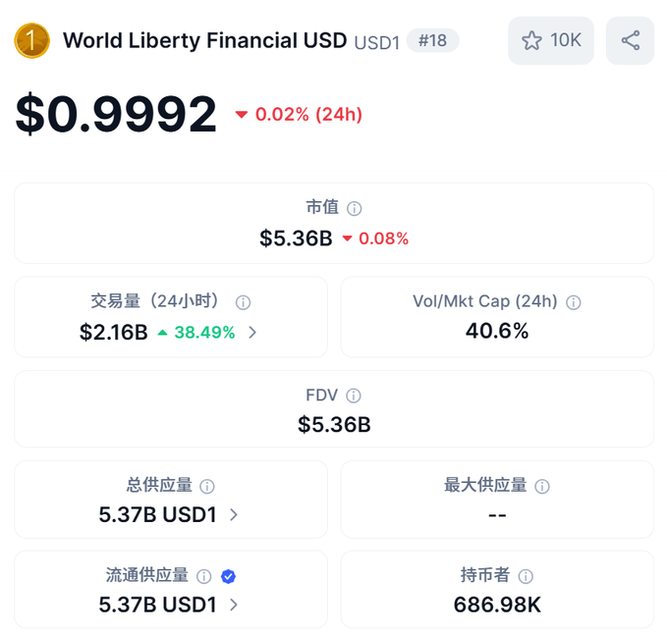This screenshot has height=634, width=667.
Task: Click info icon next to Vol/Mkt Cap (24h)
Action: pos(574,302)
